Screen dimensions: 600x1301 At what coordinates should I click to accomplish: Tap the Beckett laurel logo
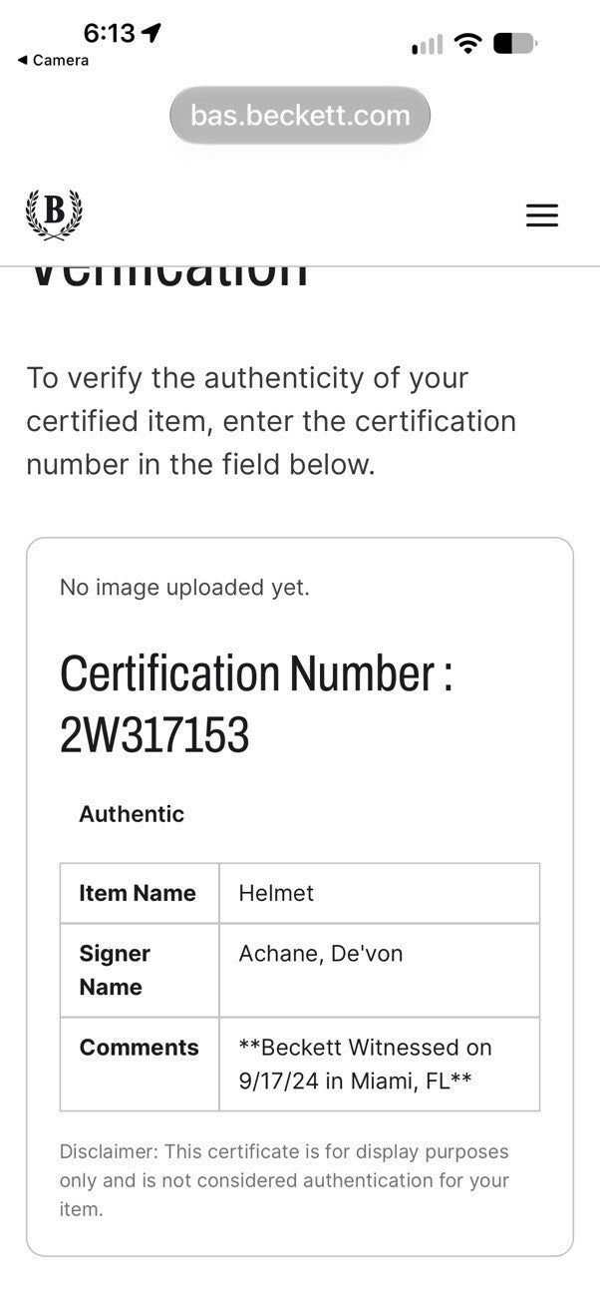pos(54,215)
